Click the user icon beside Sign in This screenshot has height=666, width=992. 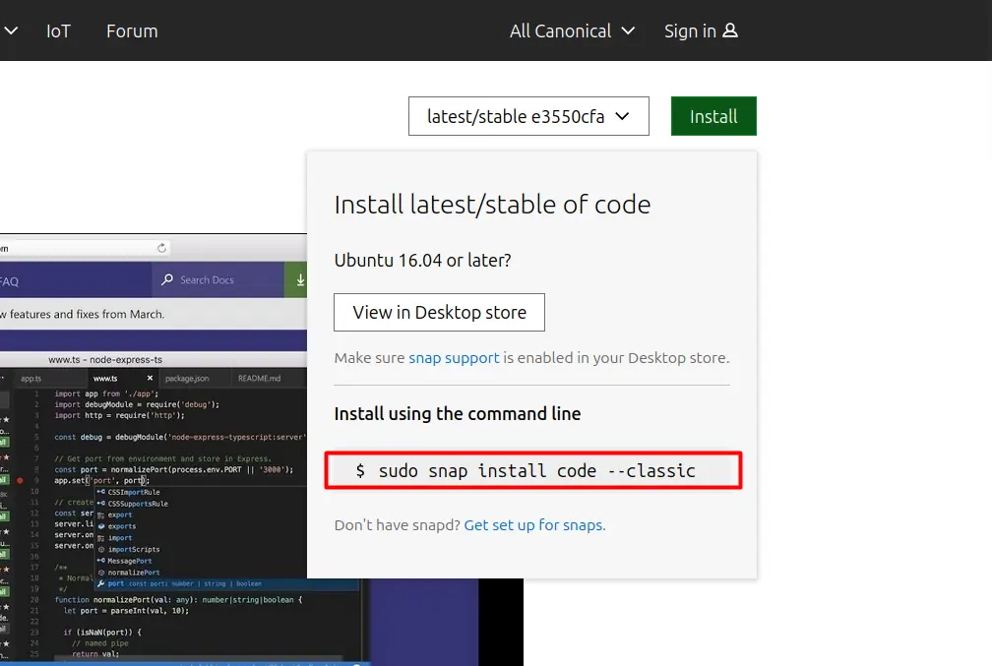pos(730,30)
